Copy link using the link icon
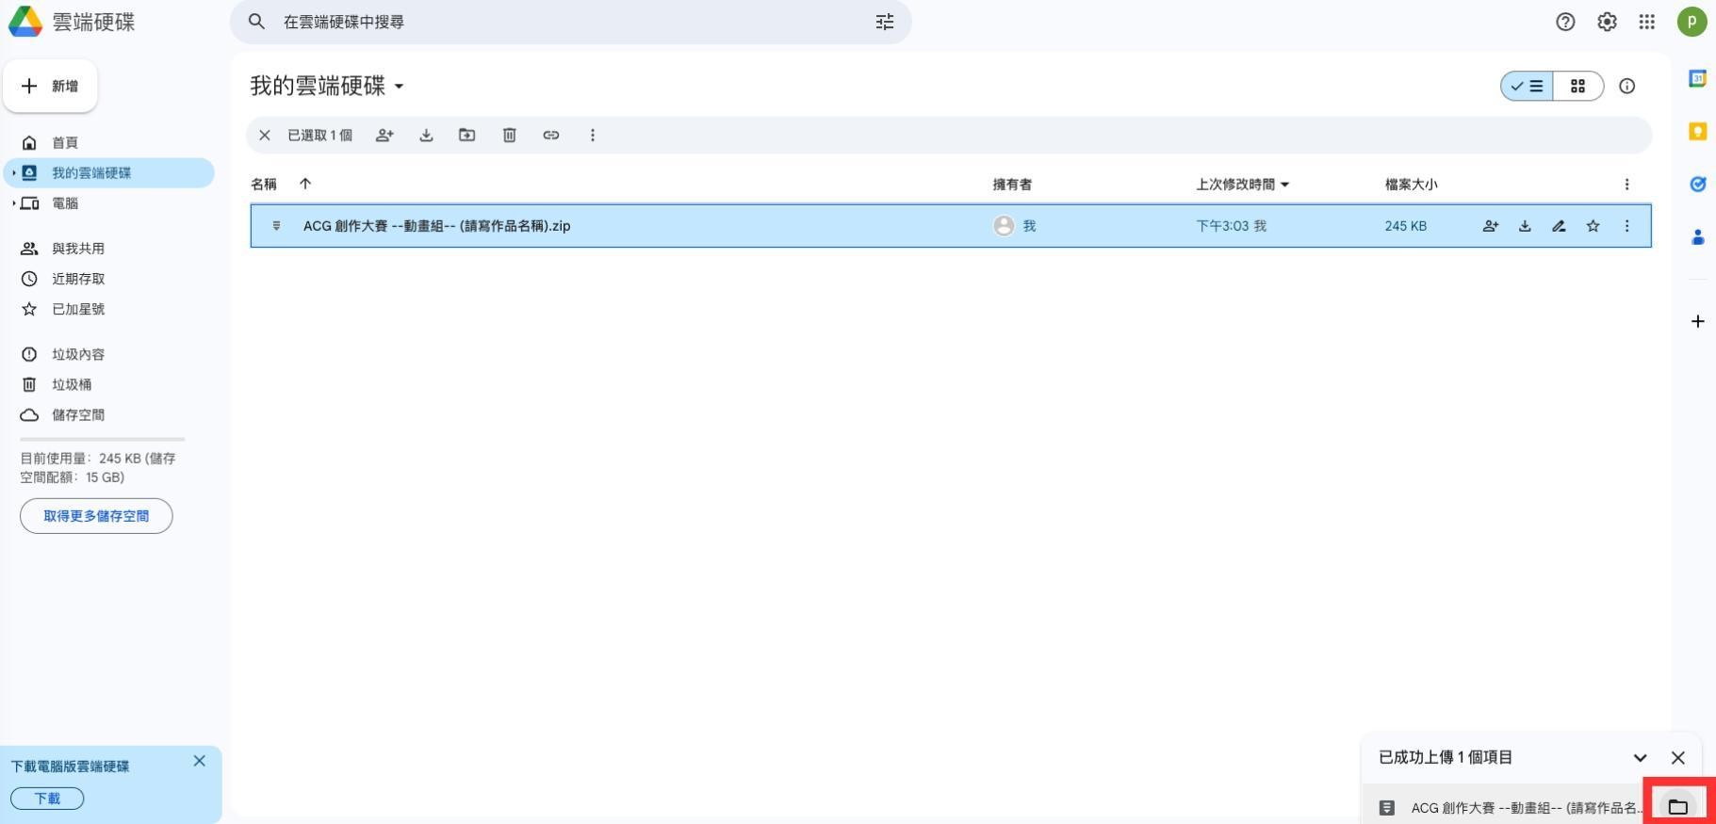Viewport: 1716px width, 824px height. [551, 136]
